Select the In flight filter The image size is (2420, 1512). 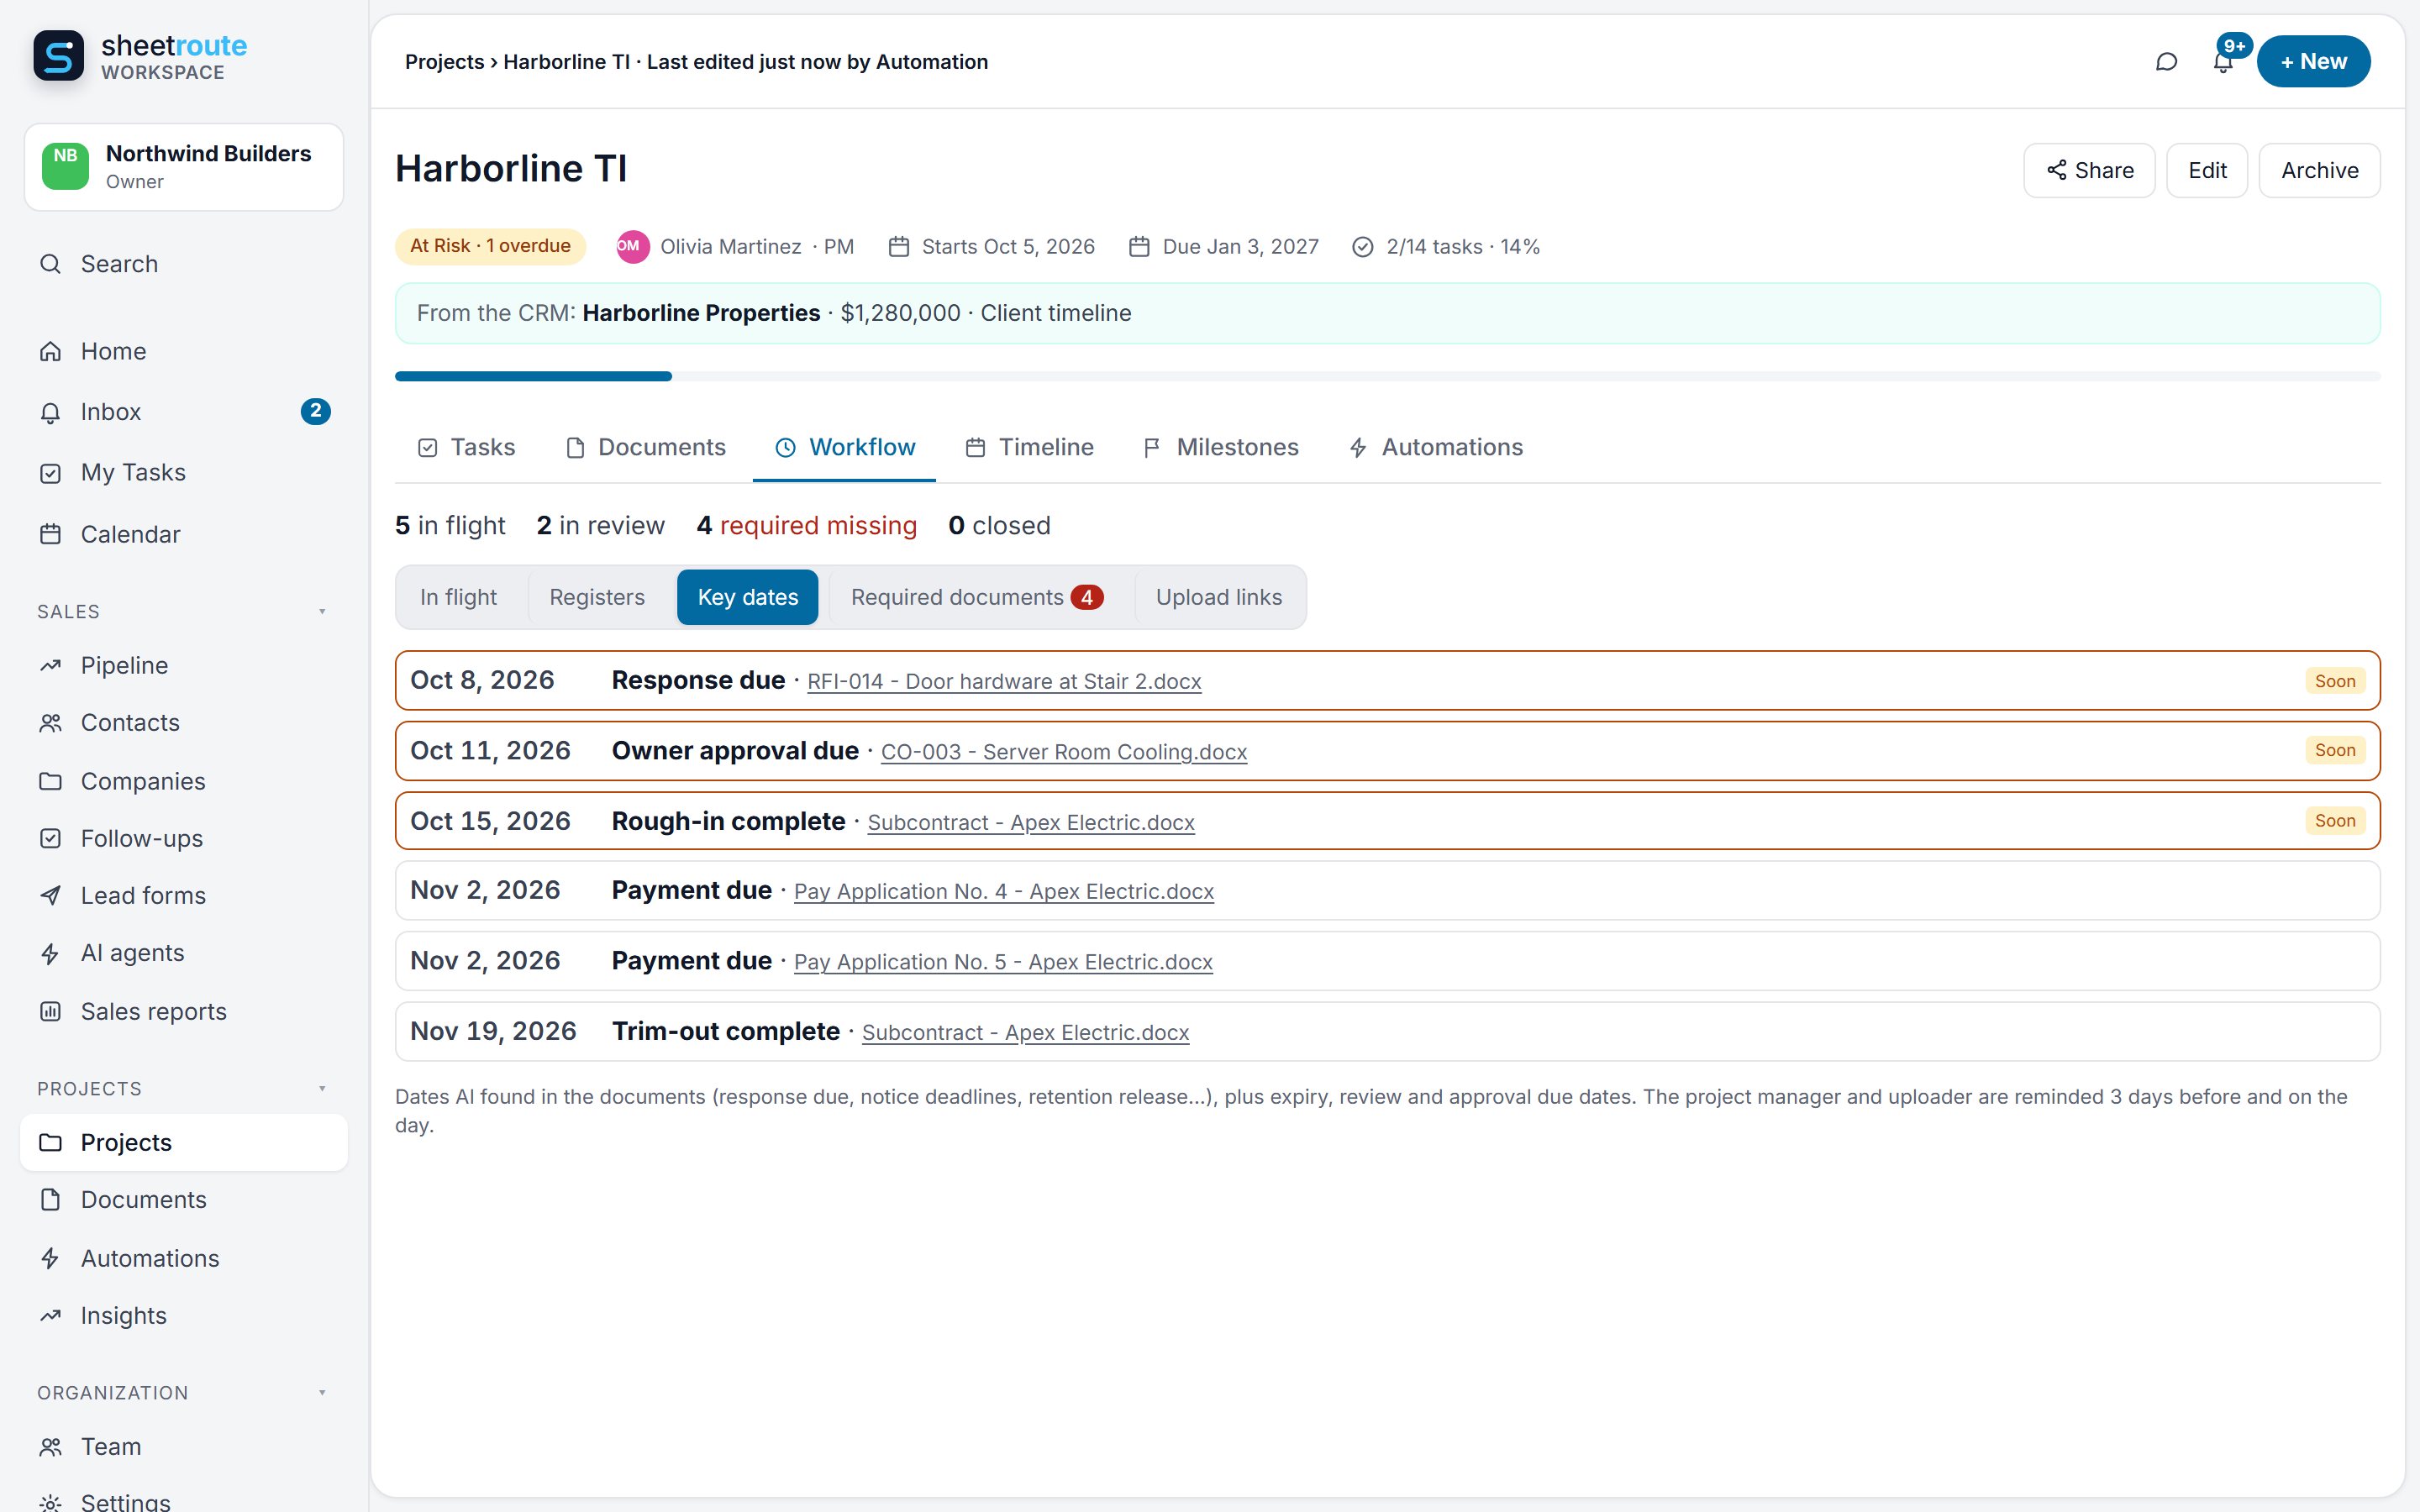[x=458, y=597]
